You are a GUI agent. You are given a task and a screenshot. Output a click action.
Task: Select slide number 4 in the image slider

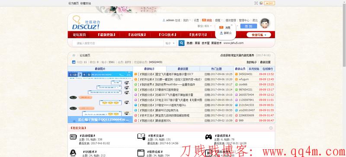(84, 75)
